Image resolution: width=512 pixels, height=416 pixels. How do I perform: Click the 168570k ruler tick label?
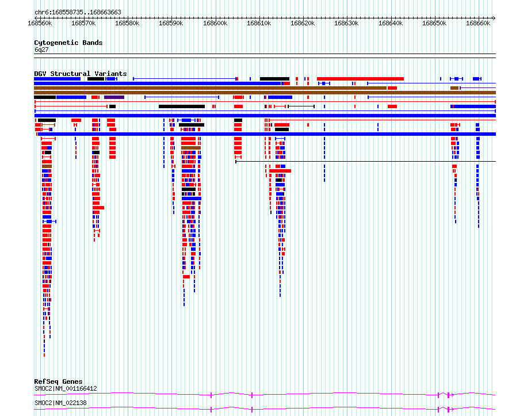(83, 23)
